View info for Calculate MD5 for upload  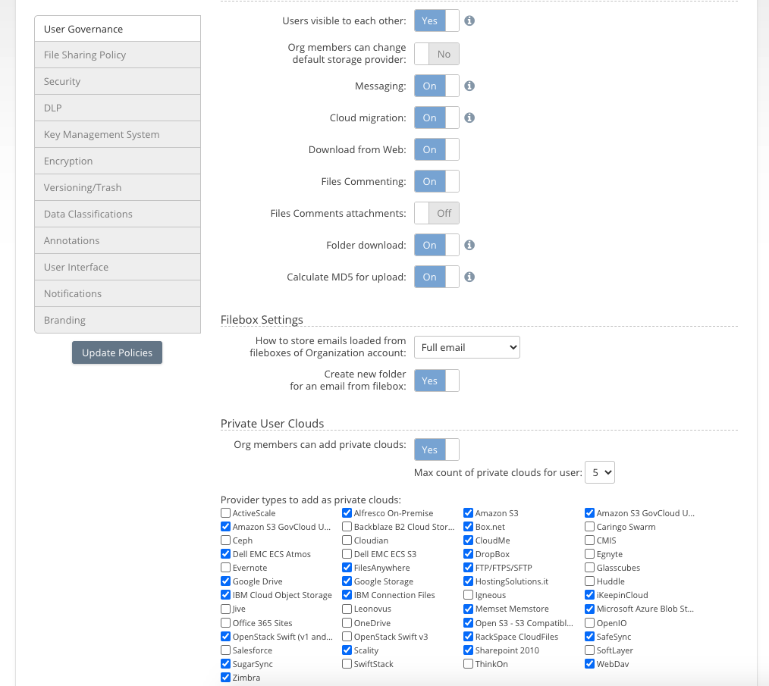coord(469,277)
